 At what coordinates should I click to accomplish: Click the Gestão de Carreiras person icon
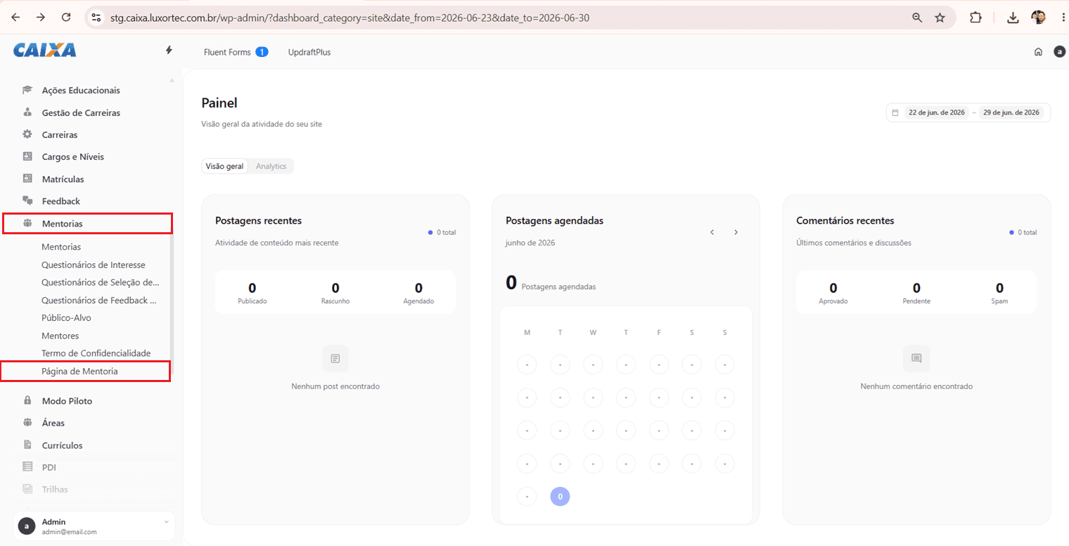tap(27, 112)
